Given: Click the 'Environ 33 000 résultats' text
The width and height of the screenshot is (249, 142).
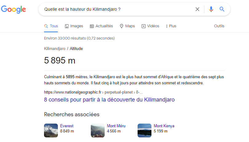Looking at the screenshot, I should [79, 38].
